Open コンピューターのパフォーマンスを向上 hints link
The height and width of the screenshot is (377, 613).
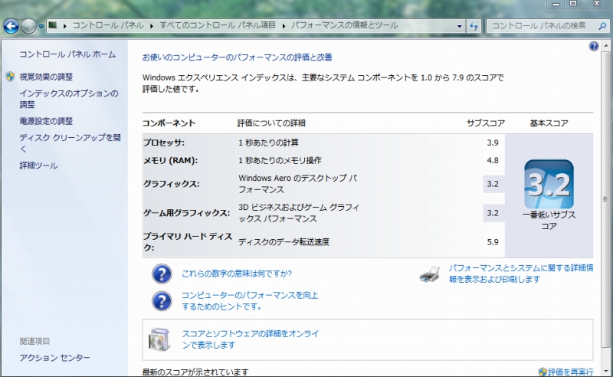(x=250, y=300)
